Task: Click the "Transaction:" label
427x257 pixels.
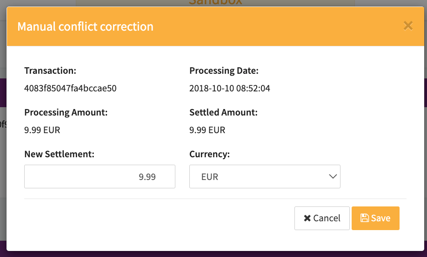Action: pos(50,71)
